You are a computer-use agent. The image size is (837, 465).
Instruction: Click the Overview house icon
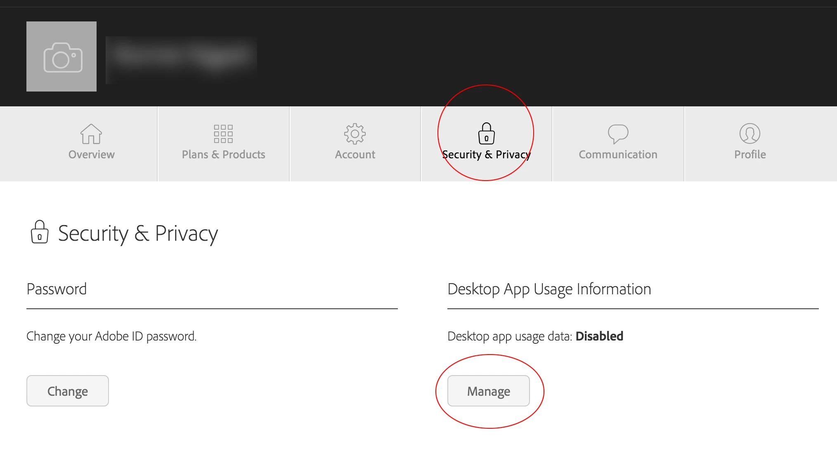91,134
